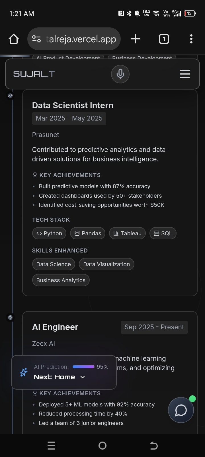Click the AI Prediction confidence bar
Viewport: 205px width, 457px height.
click(x=83, y=367)
